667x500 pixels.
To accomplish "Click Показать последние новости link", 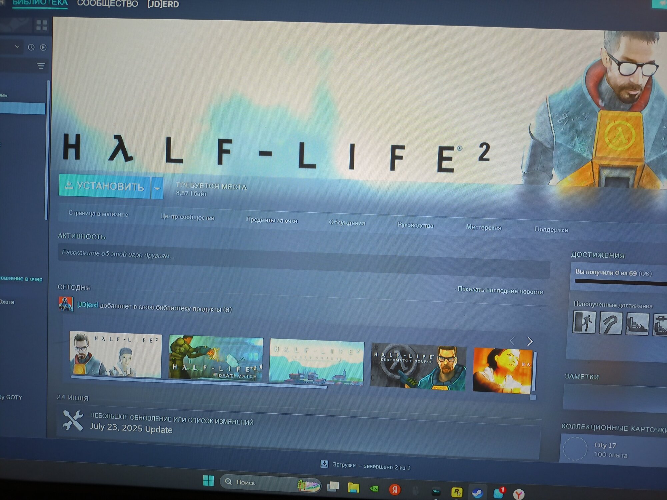I will point(500,290).
